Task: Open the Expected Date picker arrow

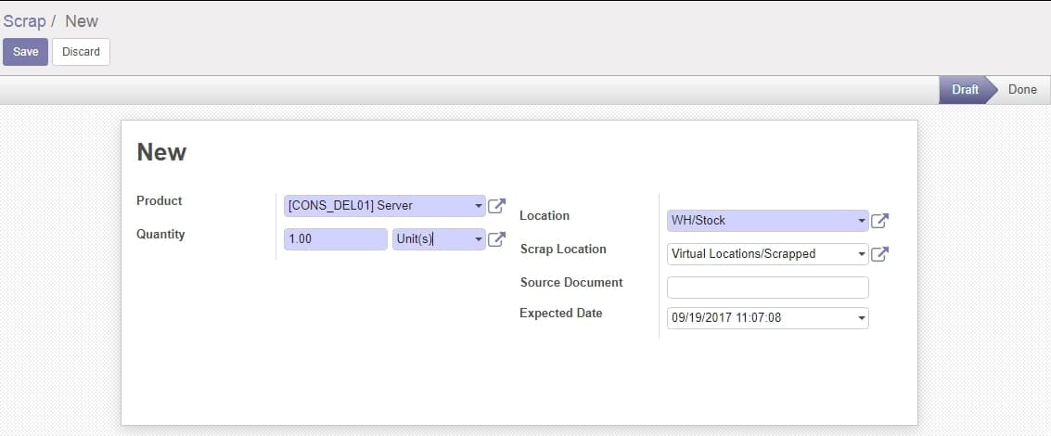Action: click(x=862, y=318)
